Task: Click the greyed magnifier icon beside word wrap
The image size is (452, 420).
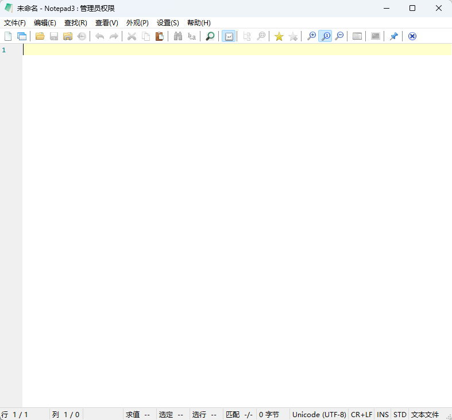Action: [x=261, y=36]
